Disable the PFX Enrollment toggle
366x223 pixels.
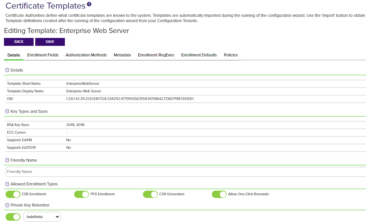click(82, 194)
